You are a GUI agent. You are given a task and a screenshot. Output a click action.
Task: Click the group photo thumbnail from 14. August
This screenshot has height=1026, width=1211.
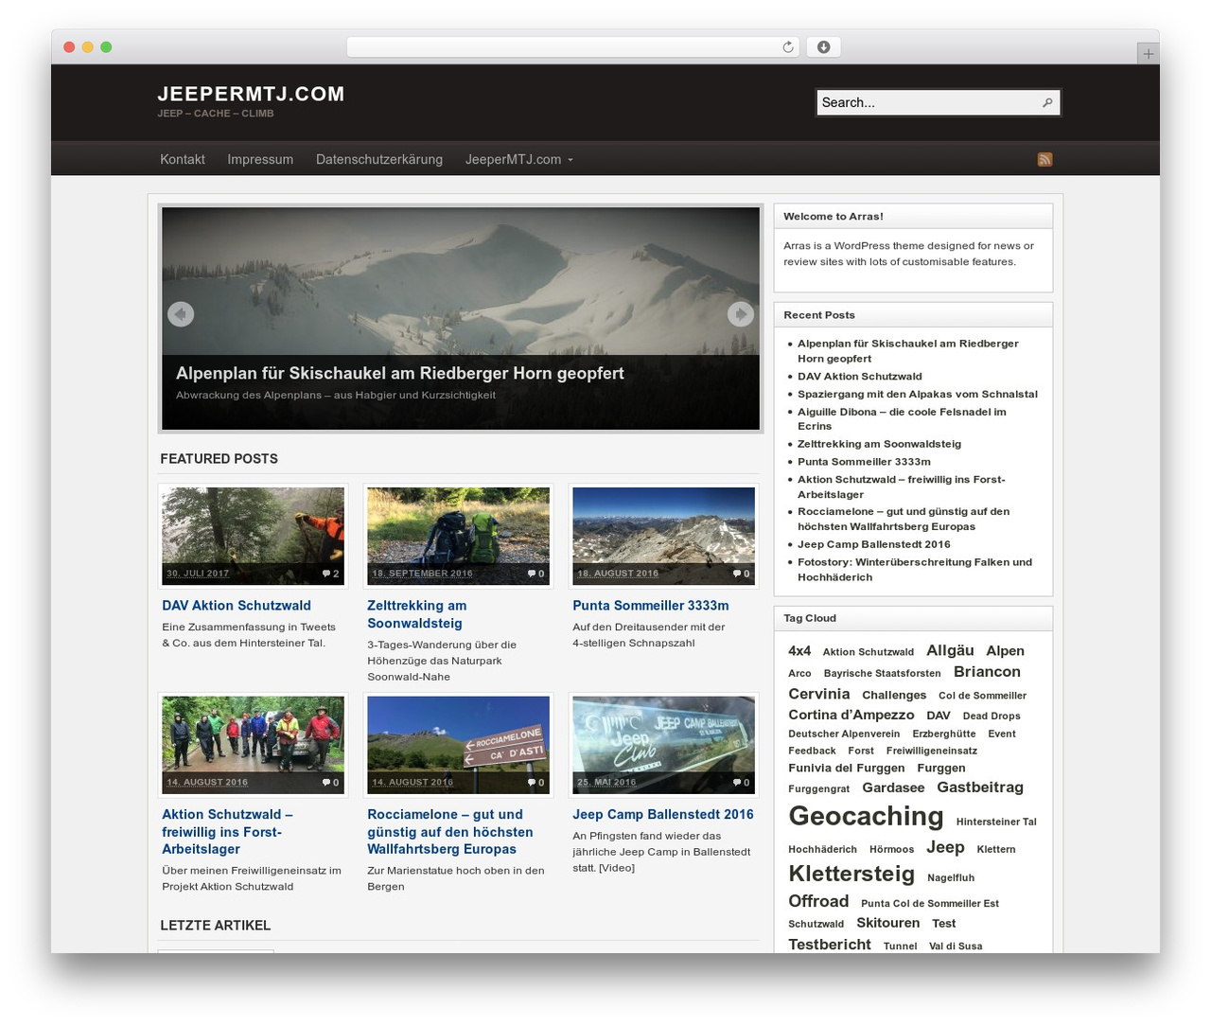(253, 745)
